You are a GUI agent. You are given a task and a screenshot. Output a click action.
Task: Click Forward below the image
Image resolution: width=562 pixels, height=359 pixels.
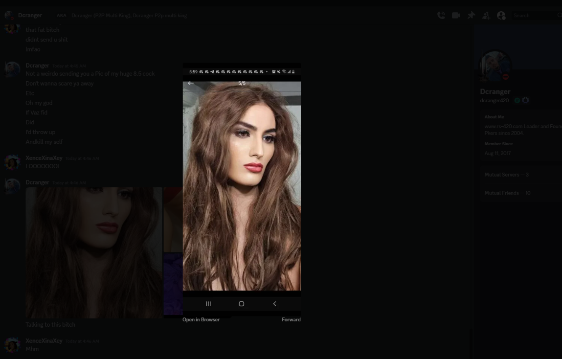click(x=291, y=319)
